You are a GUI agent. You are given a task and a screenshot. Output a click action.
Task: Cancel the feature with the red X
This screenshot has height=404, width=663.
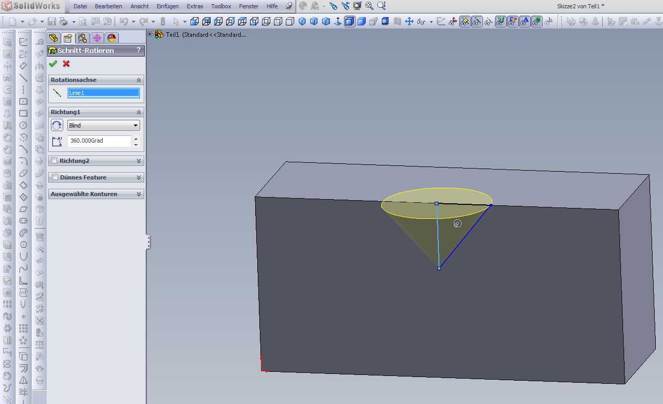pyautogui.click(x=66, y=64)
